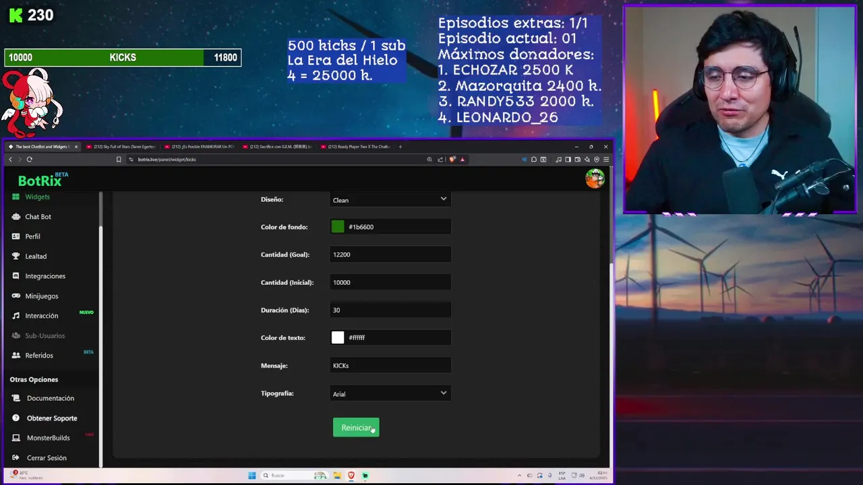The width and height of the screenshot is (863, 485).
Task: Open Lealtad in the sidebar
Action: [x=36, y=257]
